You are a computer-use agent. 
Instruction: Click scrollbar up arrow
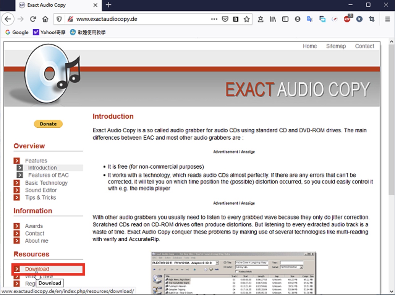click(x=392, y=41)
